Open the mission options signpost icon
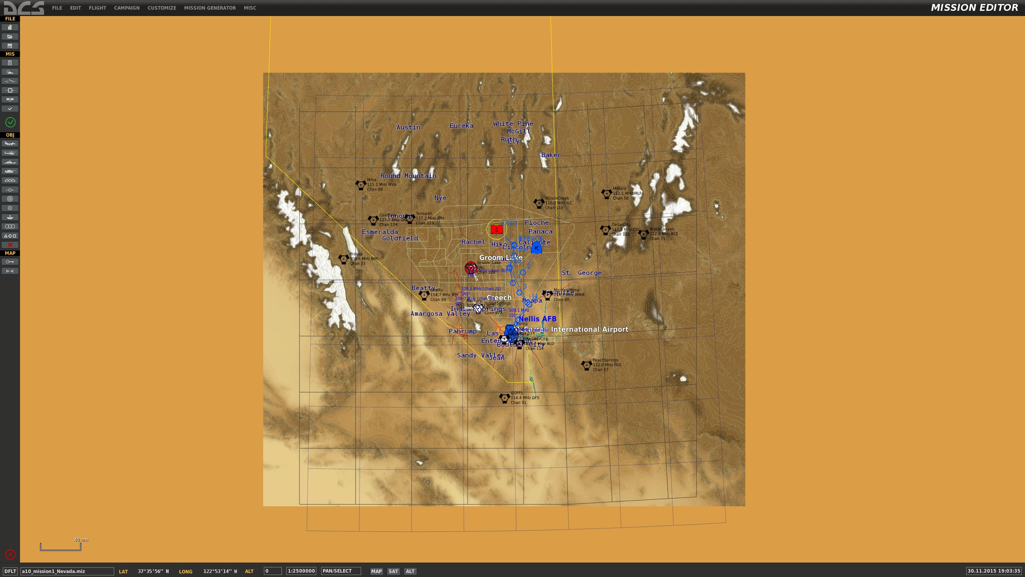The height and width of the screenshot is (577, 1025). 10,99
